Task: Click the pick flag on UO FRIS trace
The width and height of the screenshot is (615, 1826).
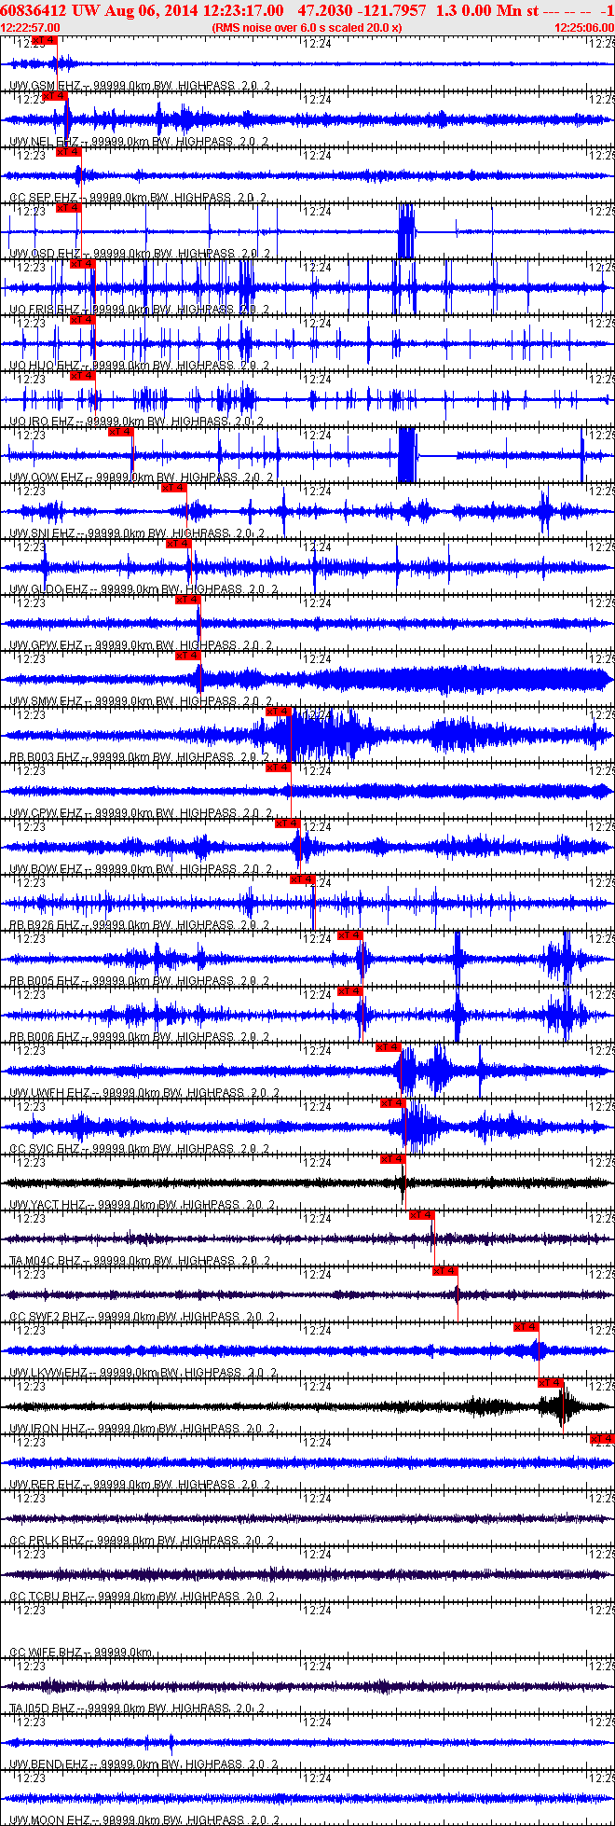Action: (x=83, y=264)
